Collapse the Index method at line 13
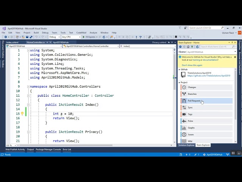The width and height of the screenshot is (242, 182). point(28,105)
